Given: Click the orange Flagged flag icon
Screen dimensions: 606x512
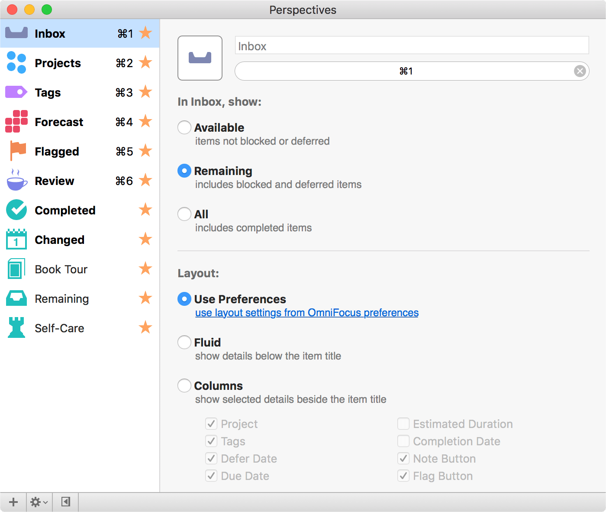Looking at the screenshot, I should 18,151.
